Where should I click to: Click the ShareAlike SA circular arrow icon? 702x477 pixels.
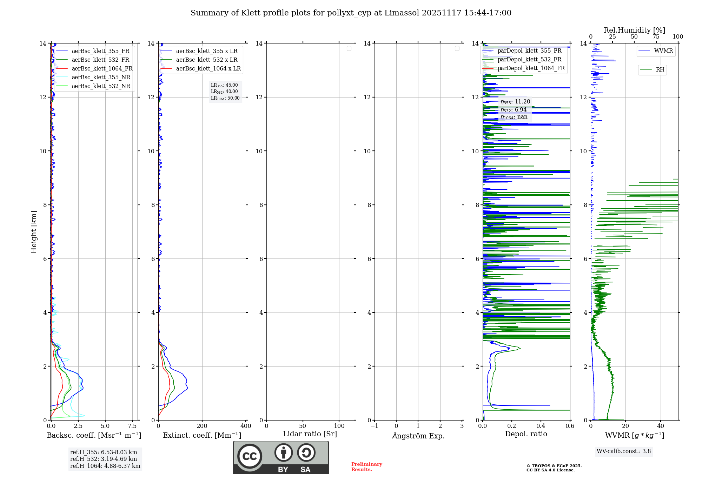pos(306,452)
